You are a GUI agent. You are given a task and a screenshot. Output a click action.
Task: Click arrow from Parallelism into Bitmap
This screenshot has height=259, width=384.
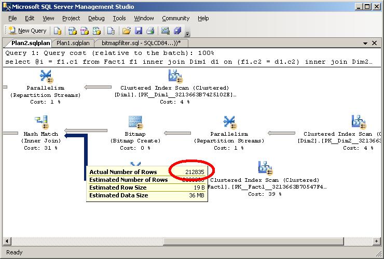[177, 133]
